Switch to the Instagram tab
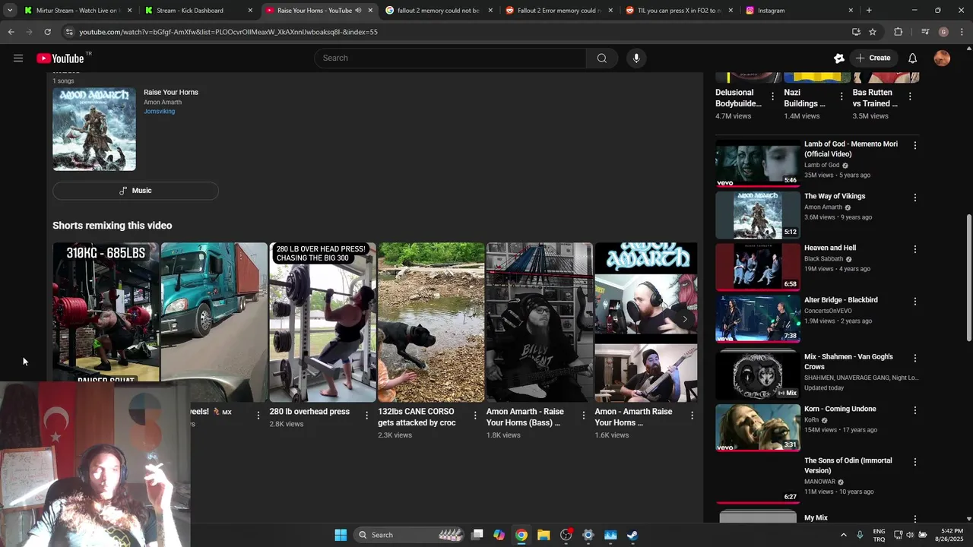Screen dimensions: 973x547 tap(800, 11)
